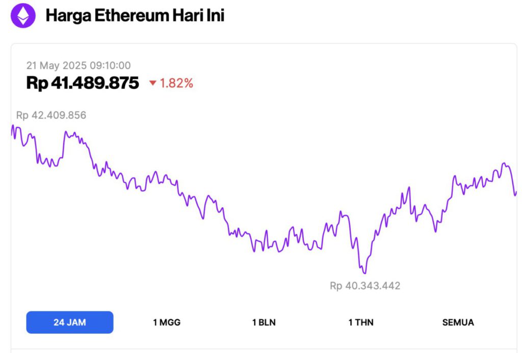Open the SEMUA all-time chart view

[458, 322]
